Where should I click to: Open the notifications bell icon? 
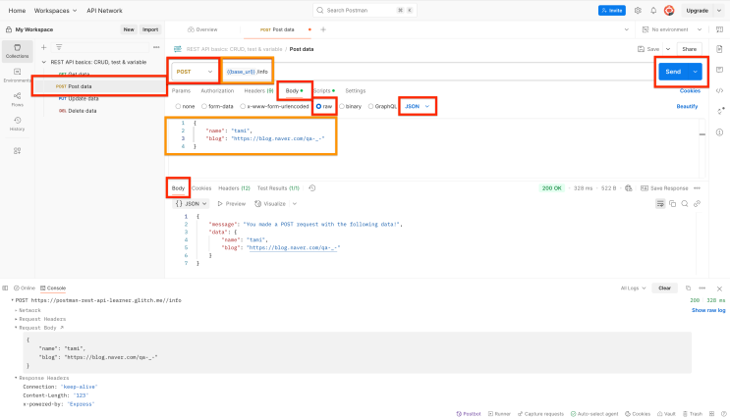coord(653,10)
